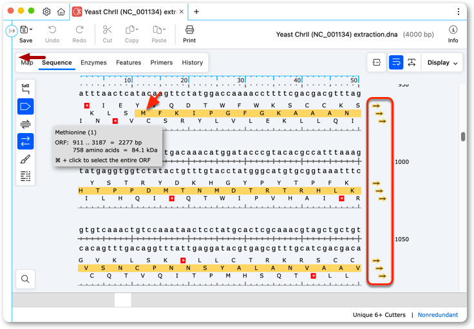Viewport: 474px width, 329px height.
Task: Click the Undo button
Action: click(52, 34)
